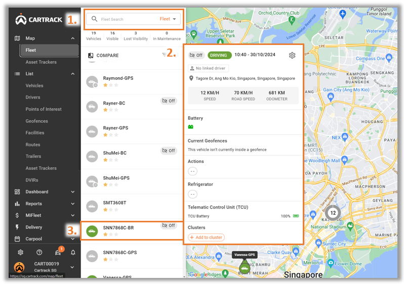Expand the Carpool menu chevron
Viewport: 404px width, 284px height.
tap(73, 239)
